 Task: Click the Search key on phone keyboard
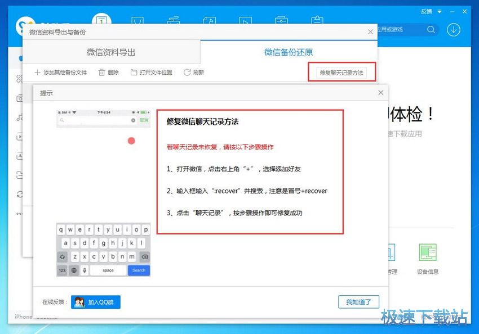139,270
